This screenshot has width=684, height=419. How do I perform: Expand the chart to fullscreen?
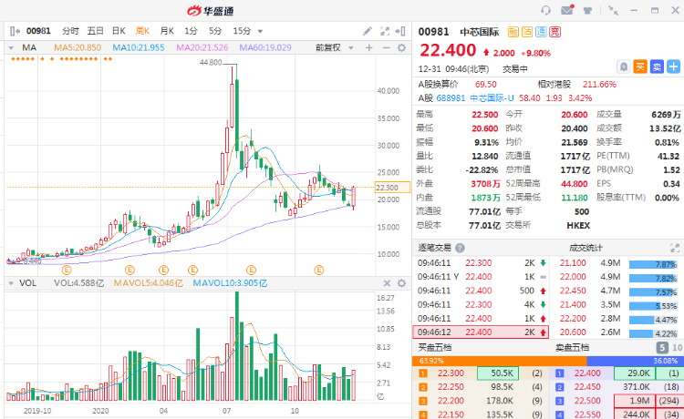[384, 31]
